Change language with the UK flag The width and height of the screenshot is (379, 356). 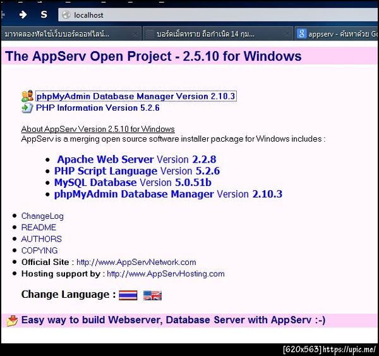tap(152, 295)
